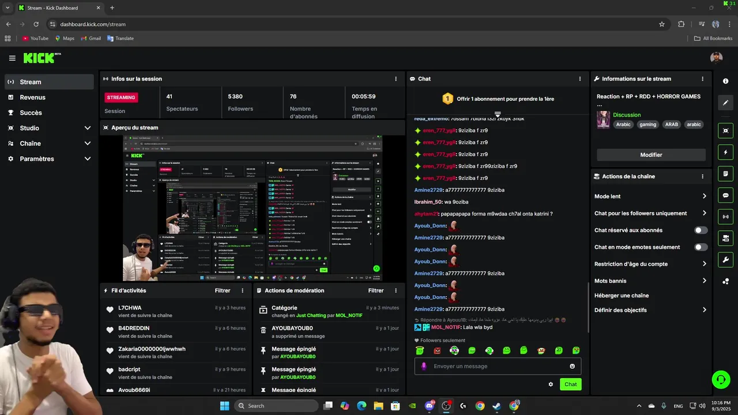Click the chat panel scrollbar

[588, 308]
